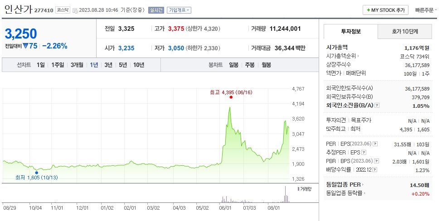Click the 동일업종 등락률 link

point(344,193)
